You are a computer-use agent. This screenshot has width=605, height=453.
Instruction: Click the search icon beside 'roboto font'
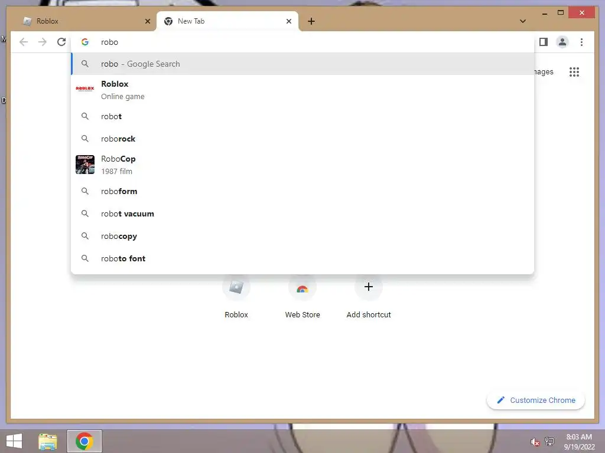(x=85, y=258)
